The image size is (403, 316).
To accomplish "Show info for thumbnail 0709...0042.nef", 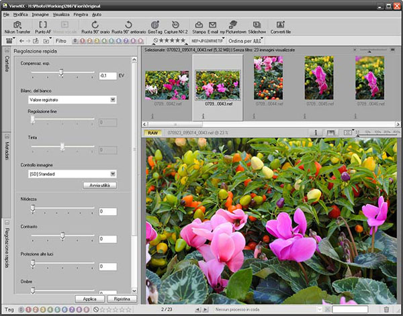I will (x=152, y=116).
